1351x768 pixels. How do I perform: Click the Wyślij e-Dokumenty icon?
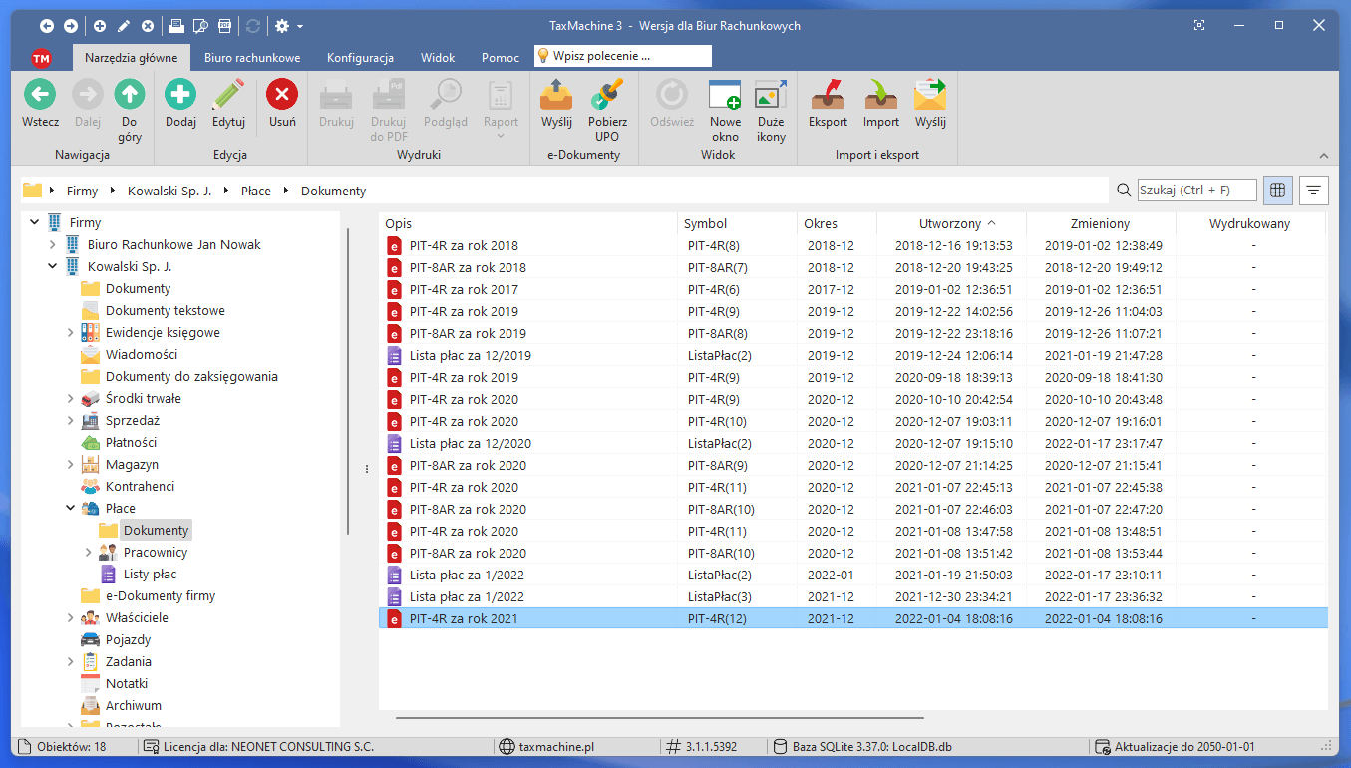(x=556, y=96)
